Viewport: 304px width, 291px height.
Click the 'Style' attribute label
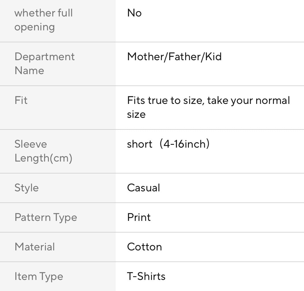click(26, 188)
